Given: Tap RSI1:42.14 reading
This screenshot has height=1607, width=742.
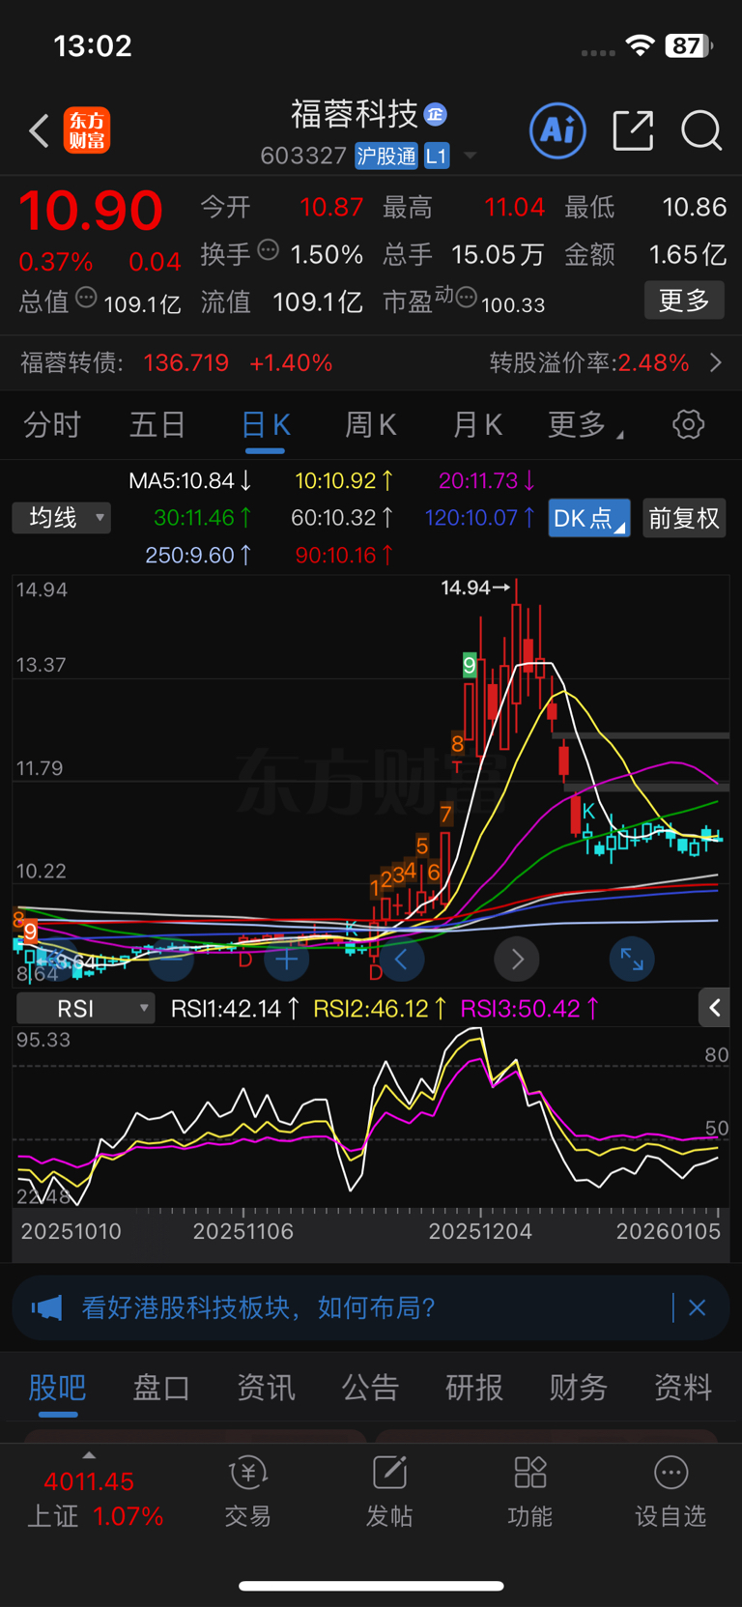Looking at the screenshot, I should point(235,1009).
